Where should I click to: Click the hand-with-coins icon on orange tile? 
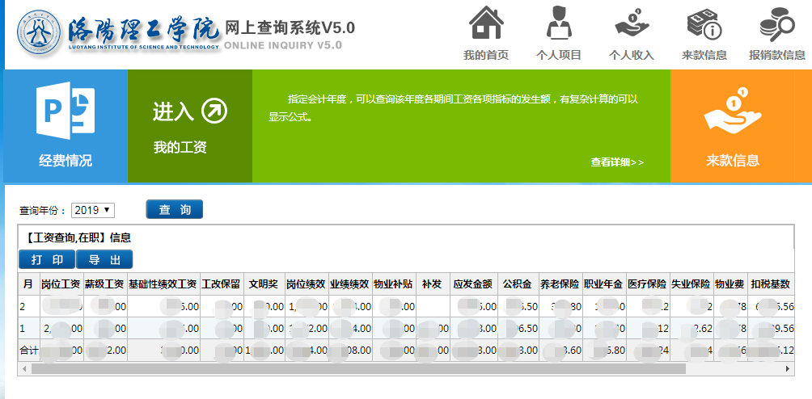click(x=734, y=111)
